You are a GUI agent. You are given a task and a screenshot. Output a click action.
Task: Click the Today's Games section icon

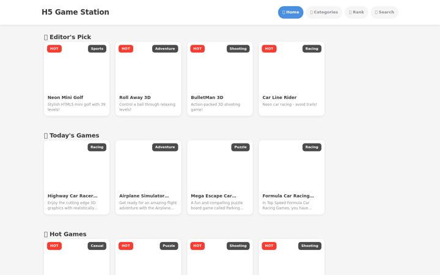46,136
